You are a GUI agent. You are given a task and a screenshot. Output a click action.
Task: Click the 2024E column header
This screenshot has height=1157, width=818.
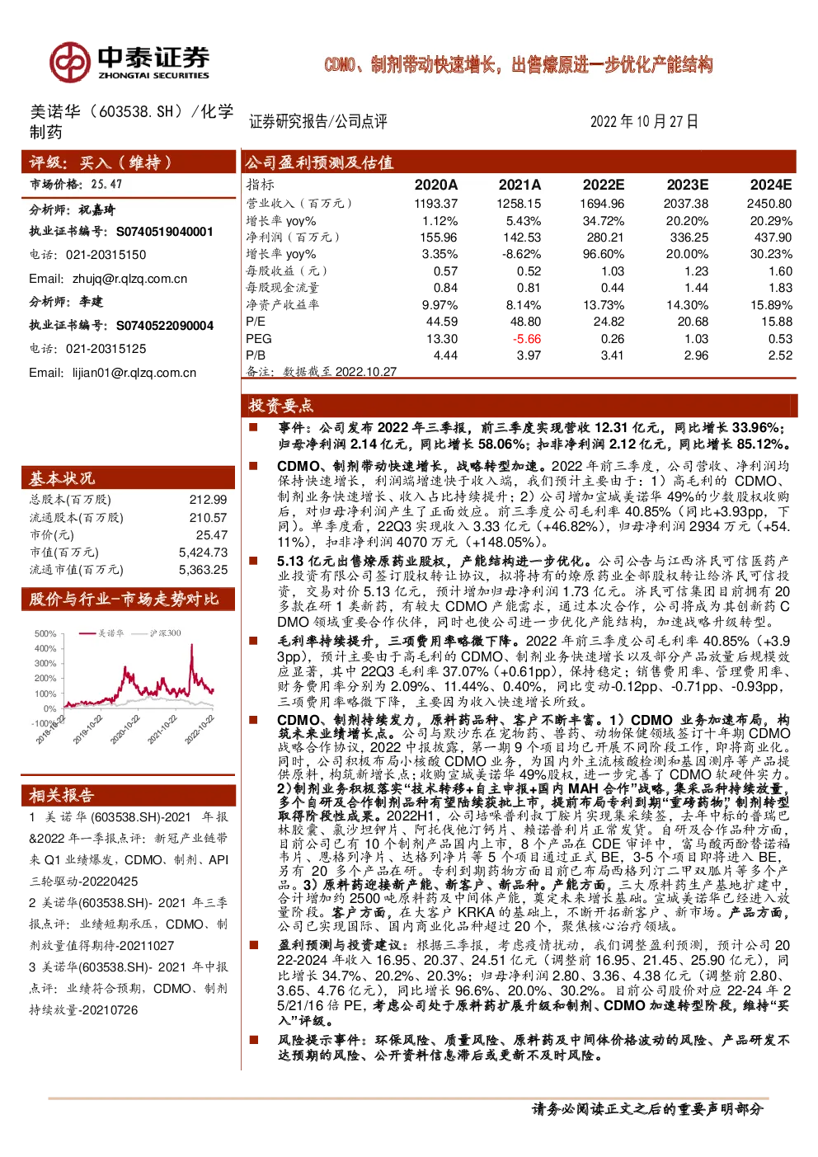point(770,185)
